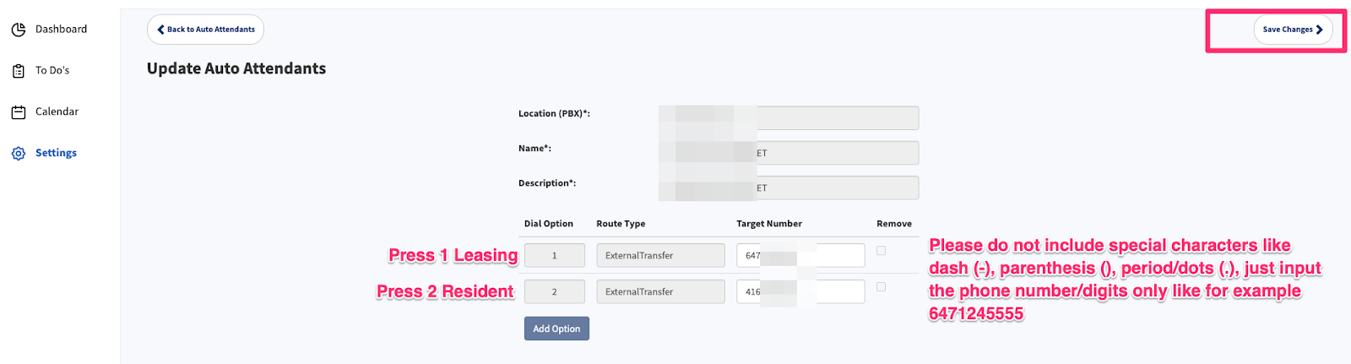The image size is (1351, 364).
Task: Click the Description input field
Action: [x=836, y=187]
